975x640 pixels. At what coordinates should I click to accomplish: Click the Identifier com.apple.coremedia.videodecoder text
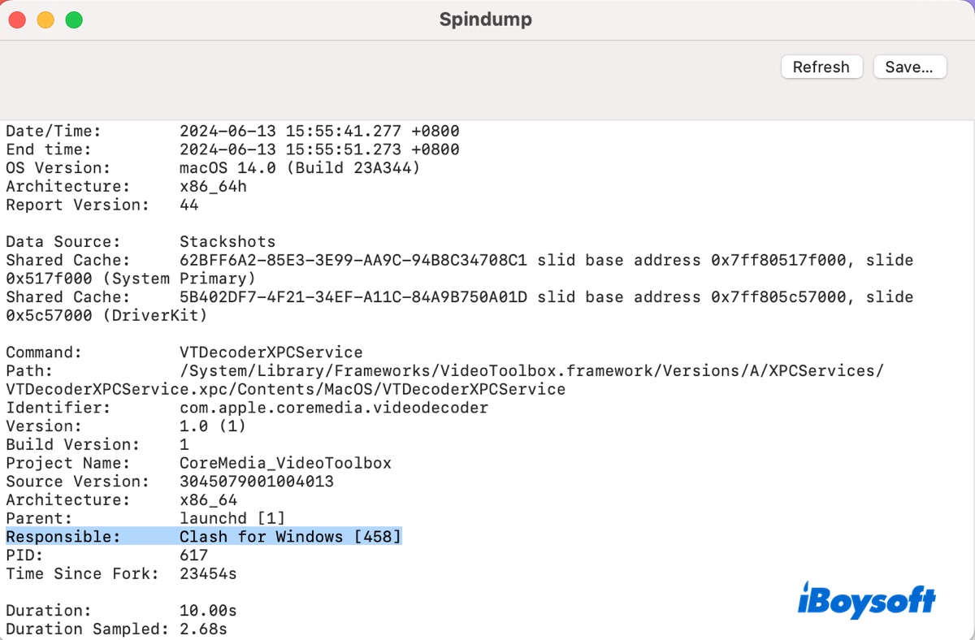[x=333, y=408]
